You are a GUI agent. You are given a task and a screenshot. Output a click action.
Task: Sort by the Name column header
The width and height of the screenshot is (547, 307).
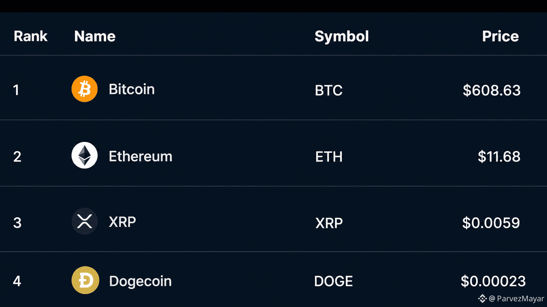95,36
